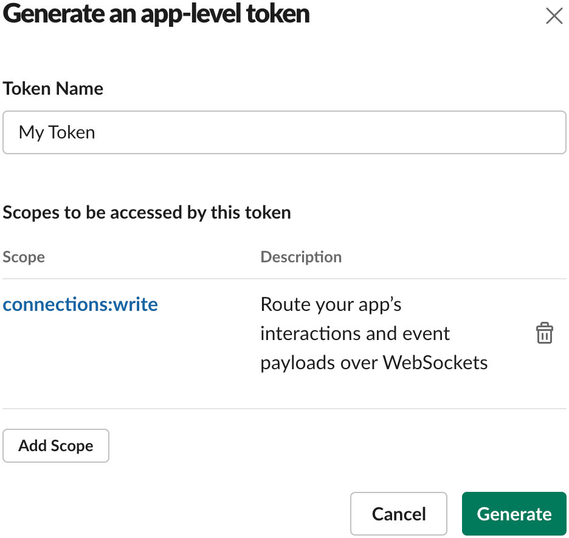
Task: Select the Scope column header
Action: pos(24,257)
